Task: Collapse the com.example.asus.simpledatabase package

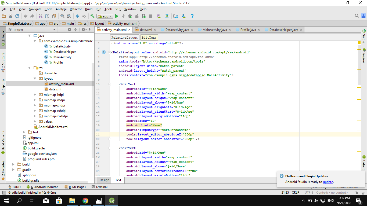Action: 35,41
